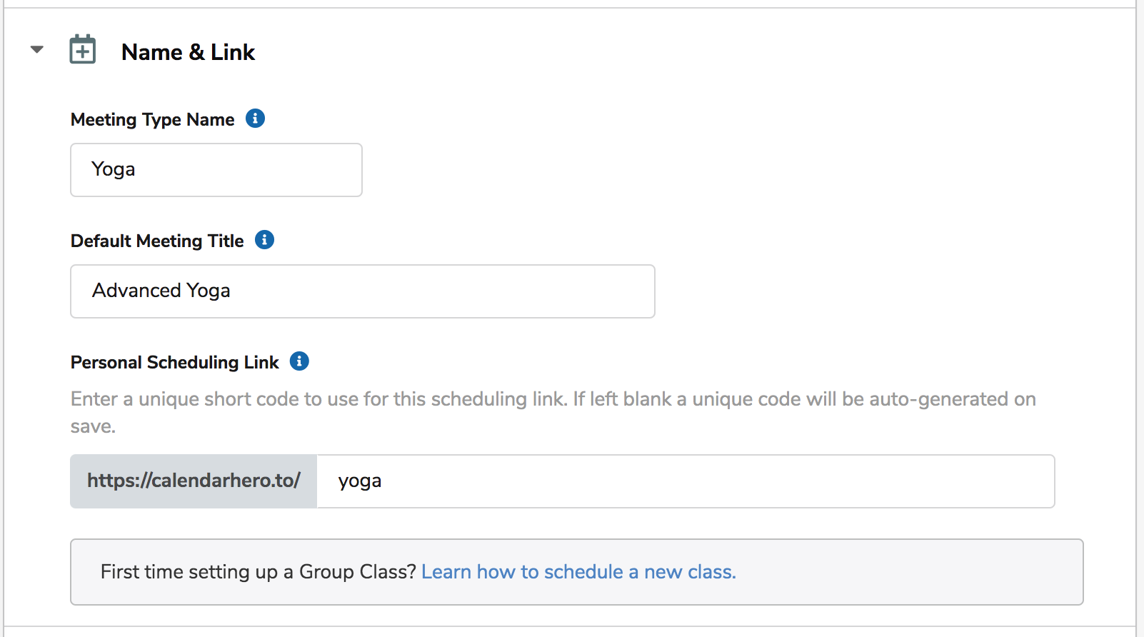
Task: Open Meeting Type Name info tooltip icon
Action: tap(255, 119)
